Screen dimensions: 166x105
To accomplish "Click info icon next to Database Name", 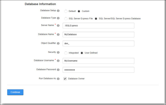I will [x=58, y=35].
